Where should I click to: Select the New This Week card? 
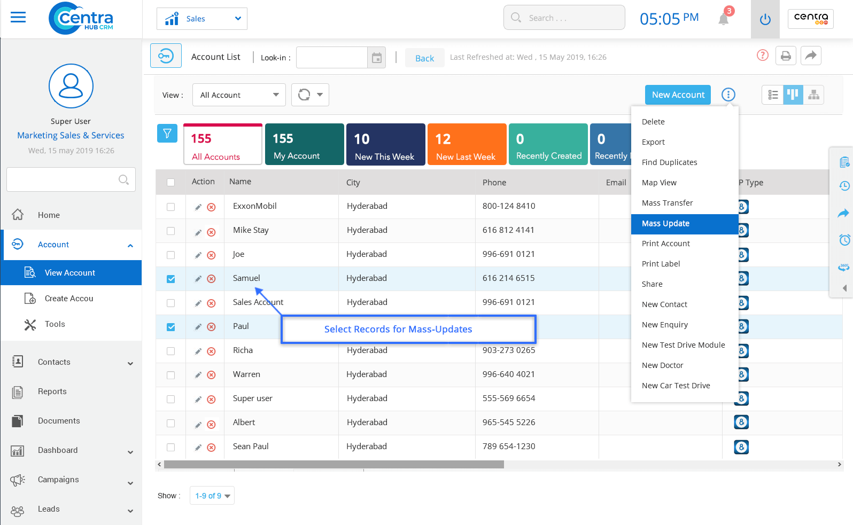385,144
